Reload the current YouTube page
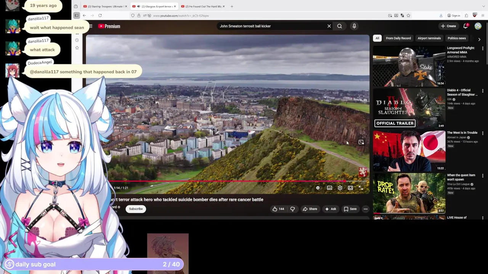Screen dimensions: 488x274 click(100, 16)
